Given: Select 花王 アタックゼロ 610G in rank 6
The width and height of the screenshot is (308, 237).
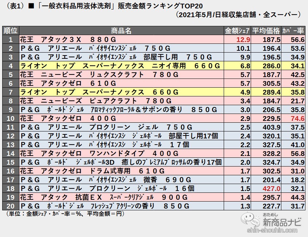Looking at the screenshot, I should [x=121, y=83].
